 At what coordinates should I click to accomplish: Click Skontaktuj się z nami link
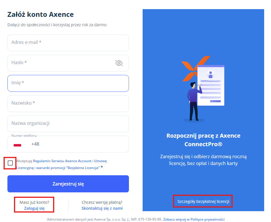tap(102, 208)
